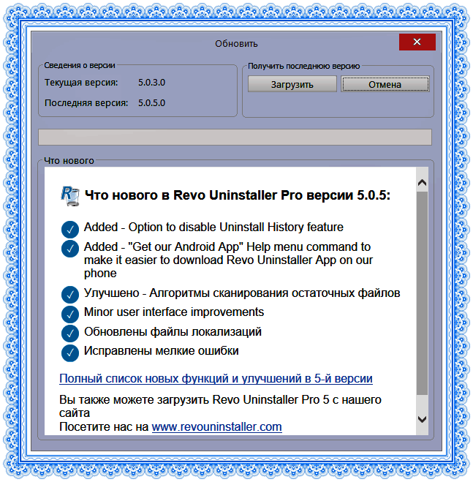Screen dimensions: 473x482
Task: Click checkmark icon beside Улучшено Алгоритмы сканирования
Action: point(70,295)
